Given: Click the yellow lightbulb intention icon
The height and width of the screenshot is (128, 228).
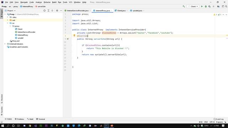Looking at the screenshot, I should tap(74, 36).
